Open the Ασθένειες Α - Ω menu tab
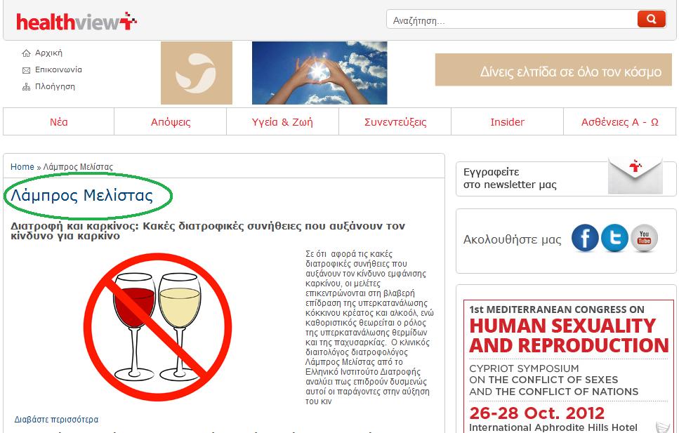 tap(620, 122)
